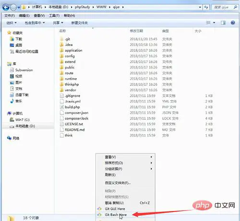Expand the address bar history dropdown
This screenshot has height=221, width=240.
[200, 7]
